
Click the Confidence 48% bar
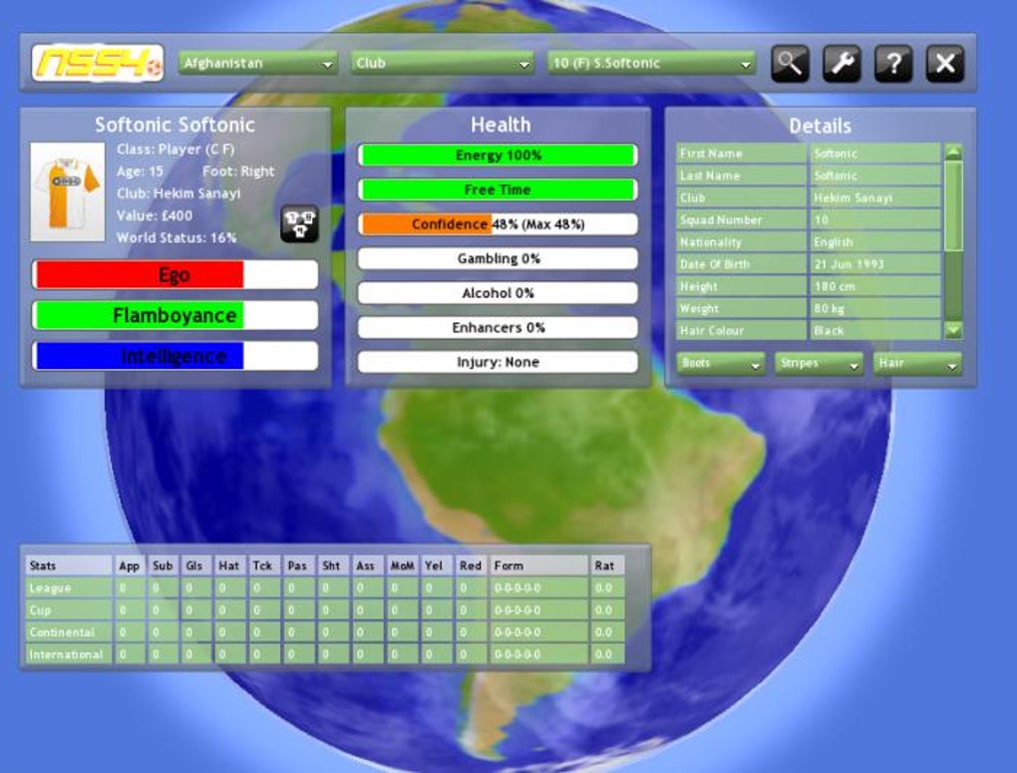(498, 223)
